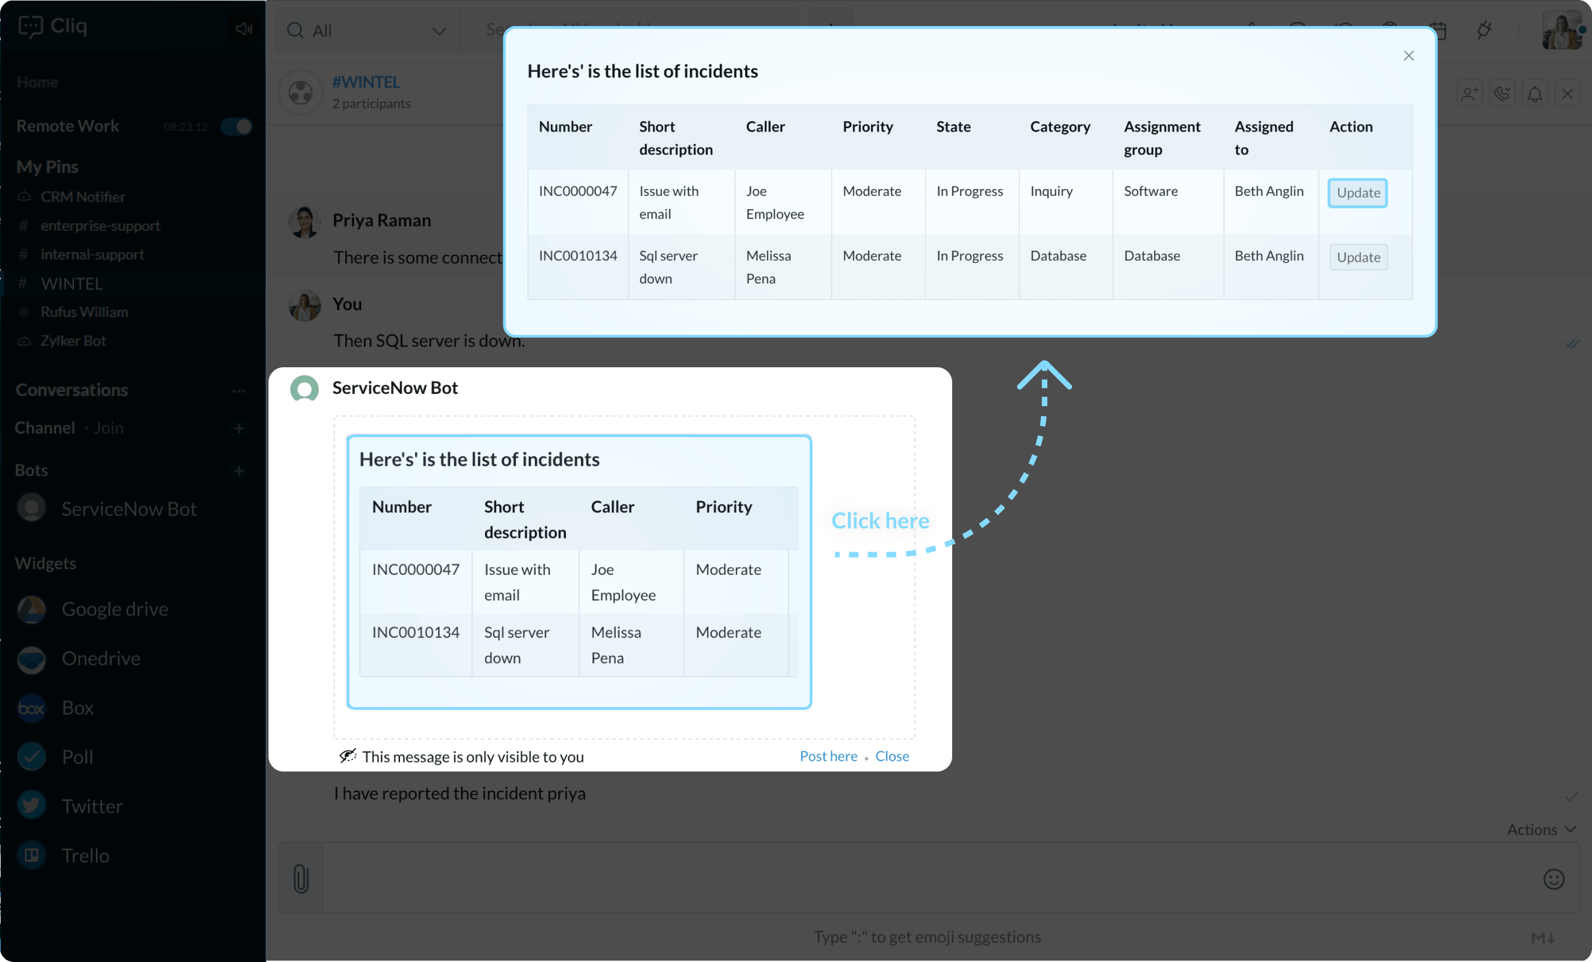1592x962 pixels.
Task: Expand the Actions dropdown
Action: tap(1541, 830)
